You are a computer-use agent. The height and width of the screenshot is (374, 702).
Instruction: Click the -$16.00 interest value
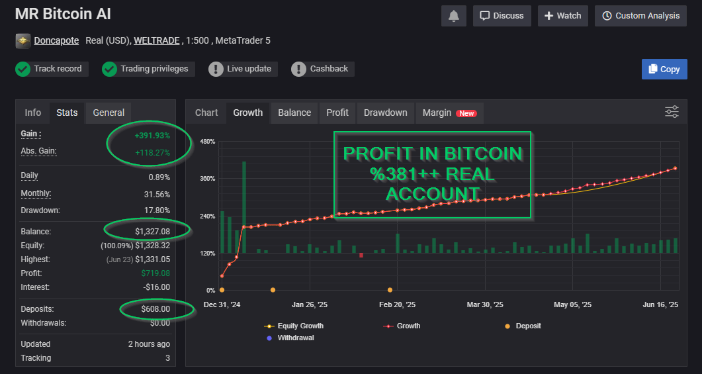pyautogui.click(x=157, y=287)
